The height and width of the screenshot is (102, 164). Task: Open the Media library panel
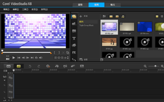74,17
